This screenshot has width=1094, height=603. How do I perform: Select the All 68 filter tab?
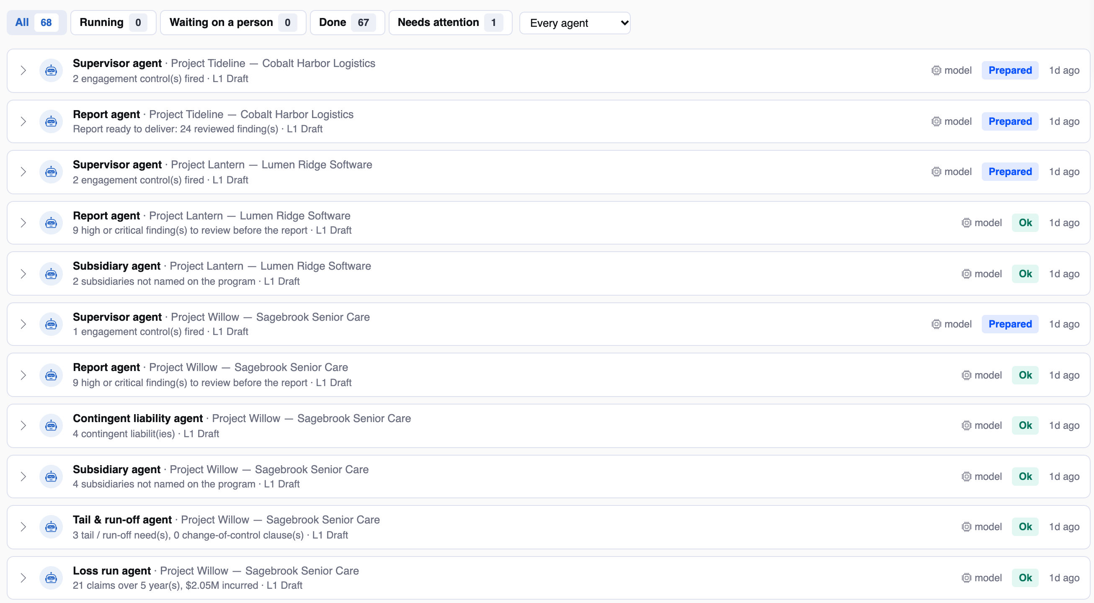36,23
